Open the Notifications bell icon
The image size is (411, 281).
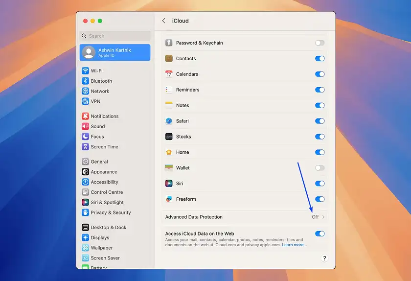pyautogui.click(x=85, y=116)
